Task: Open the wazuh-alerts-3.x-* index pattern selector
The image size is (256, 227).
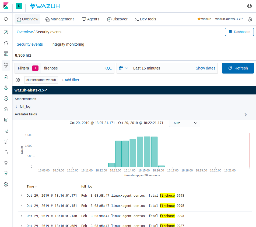Action: tap(31, 90)
